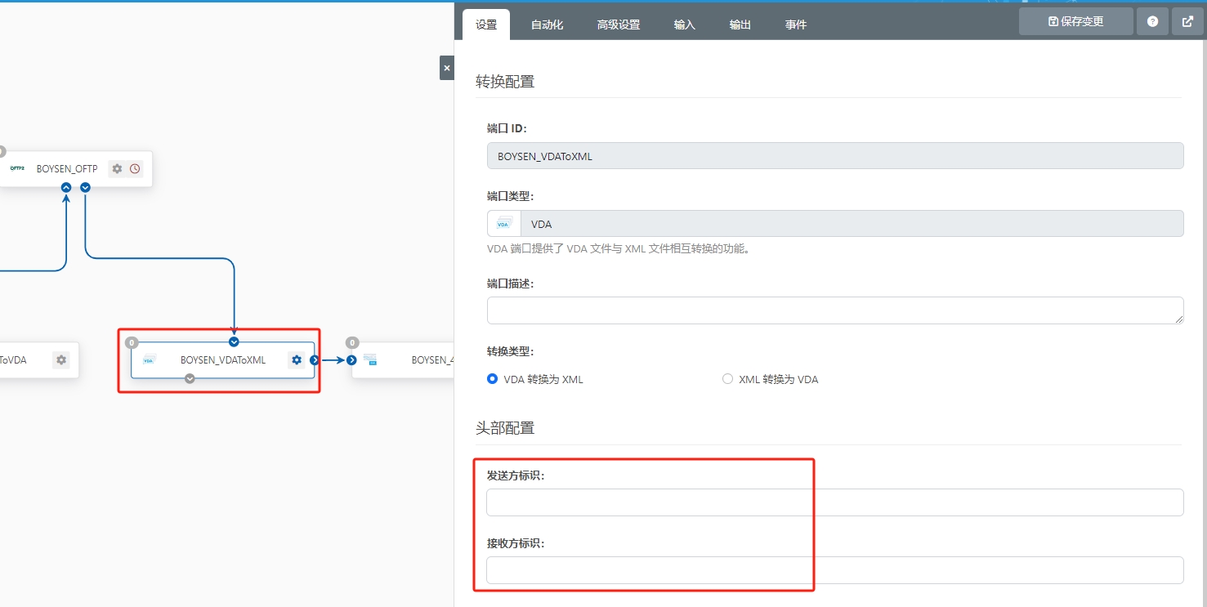The height and width of the screenshot is (607, 1207).
Task: Click gear icon on BOYSEN_VDAToXML node
Action: point(297,360)
